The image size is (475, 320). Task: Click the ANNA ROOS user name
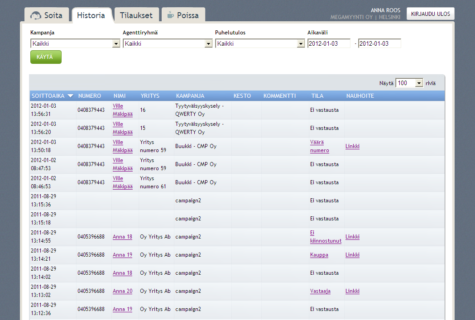tap(385, 10)
